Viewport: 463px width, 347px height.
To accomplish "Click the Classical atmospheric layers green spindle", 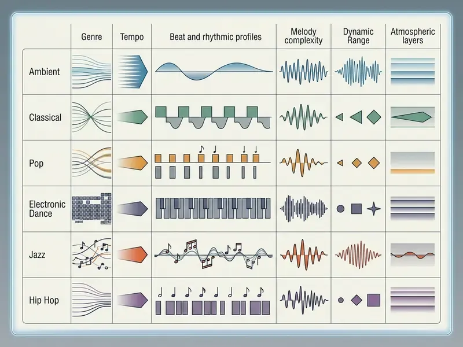I will click(413, 117).
